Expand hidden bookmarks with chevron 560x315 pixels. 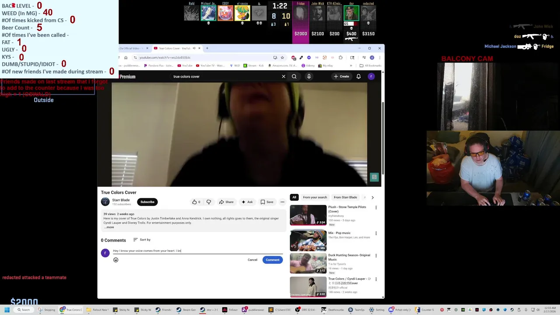[x=350, y=66]
